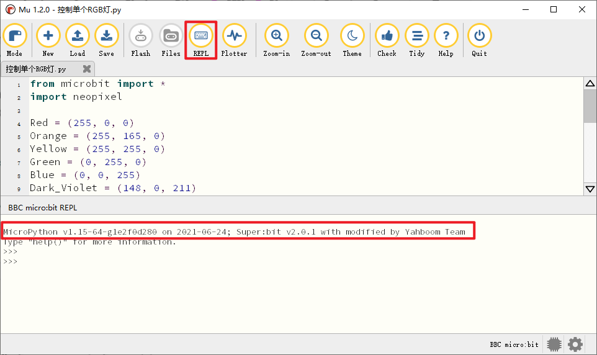Click the 'Blue = (0, 0, 255)' line
The width and height of the screenshot is (597, 355).
click(x=85, y=175)
